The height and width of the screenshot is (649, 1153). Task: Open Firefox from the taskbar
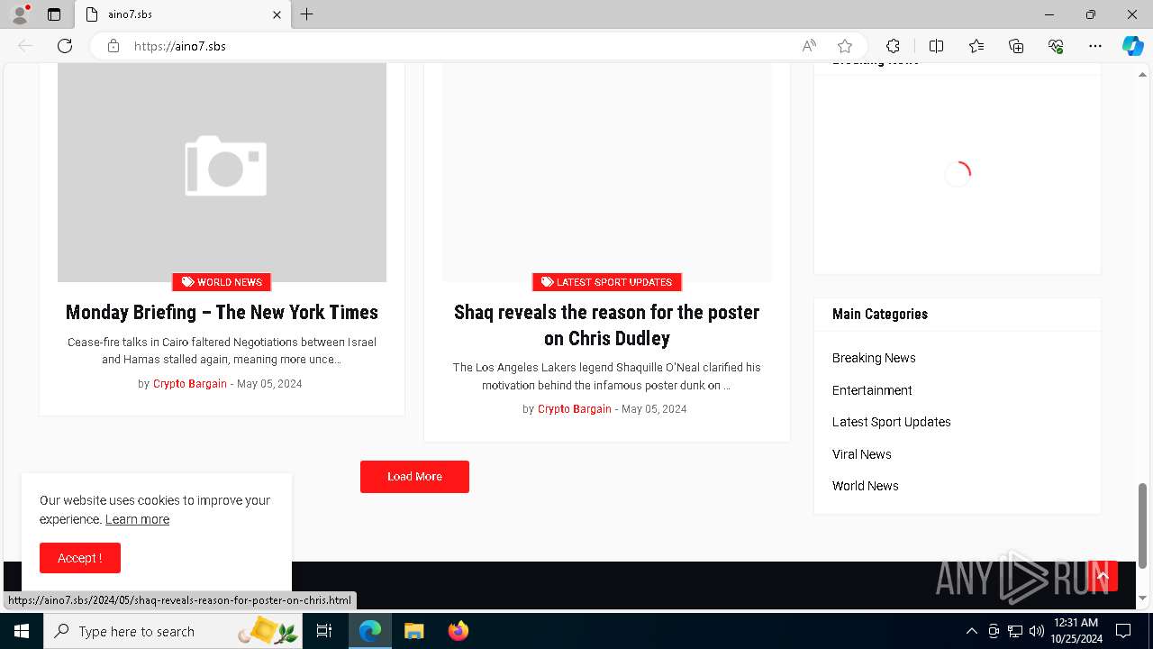pyautogui.click(x=458, y=631)
